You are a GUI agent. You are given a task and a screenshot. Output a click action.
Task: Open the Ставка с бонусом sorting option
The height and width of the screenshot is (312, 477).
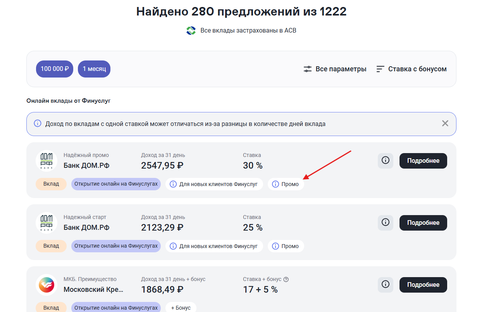point(412,69)
